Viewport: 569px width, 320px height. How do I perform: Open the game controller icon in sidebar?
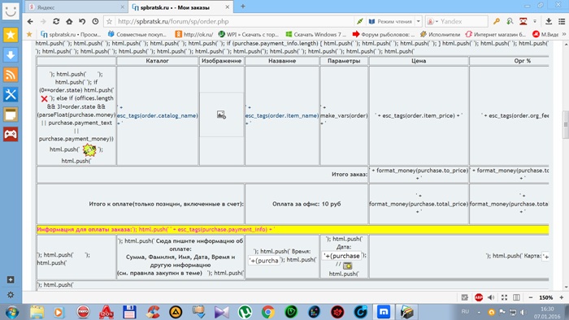[x=11, y=134]
